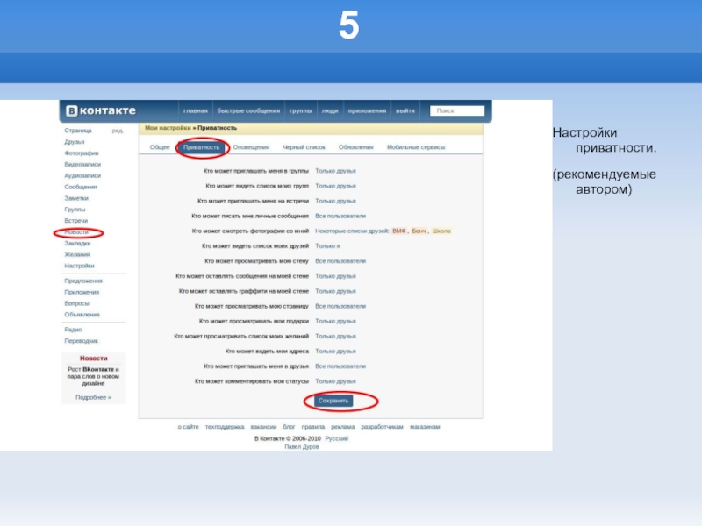Open Переводчик in the left sidebar
This screenshot has height=526, width=702.
point(81,341)
